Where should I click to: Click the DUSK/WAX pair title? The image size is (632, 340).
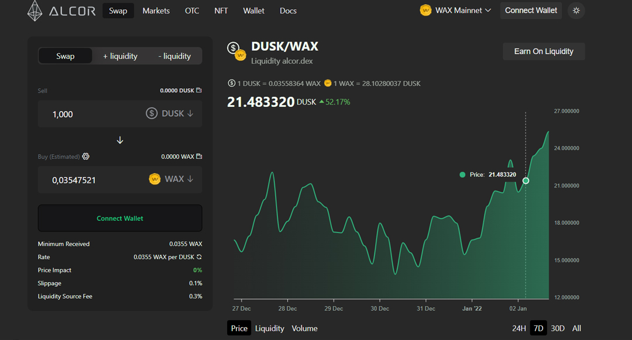click(284, 47)
